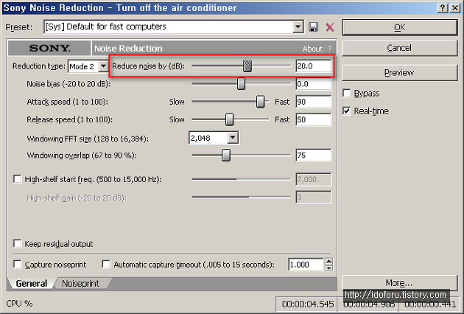Click the Windowing overlap value field 75
This screenshot has height=314, width=464.
pyautogui.click(x=313, y=156)
